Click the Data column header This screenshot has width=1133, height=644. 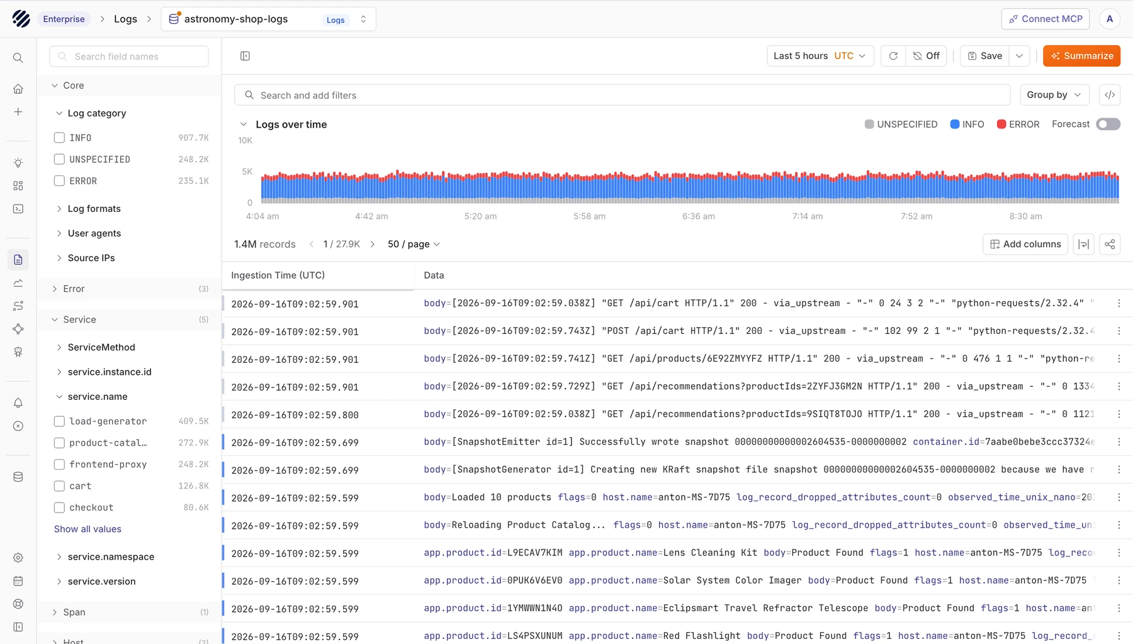point(434,275)
